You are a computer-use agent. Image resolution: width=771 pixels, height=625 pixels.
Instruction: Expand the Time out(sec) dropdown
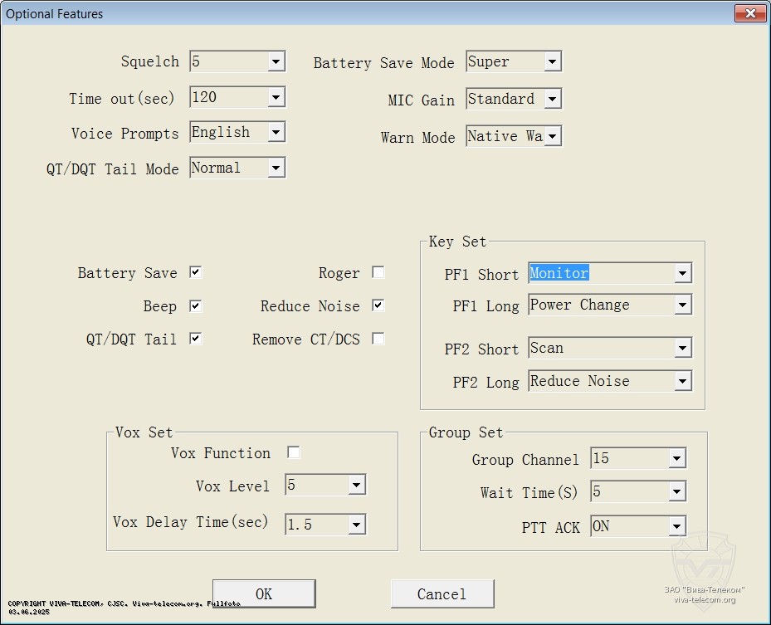(x=276, y=98)
